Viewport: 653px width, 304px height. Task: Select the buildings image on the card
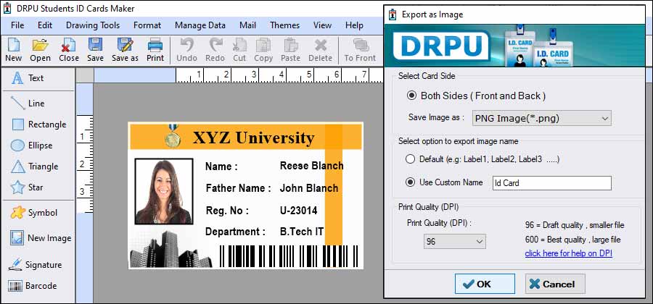(171, 248)
